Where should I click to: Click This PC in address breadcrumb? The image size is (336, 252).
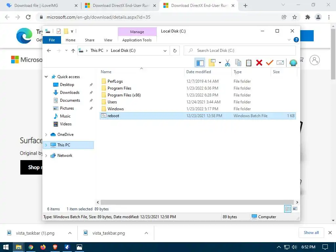pos(97,51)
